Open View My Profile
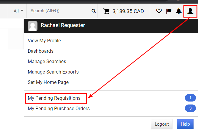Image resolution: width=198 pixels, height=131 pixels. [x=44, y=40]
